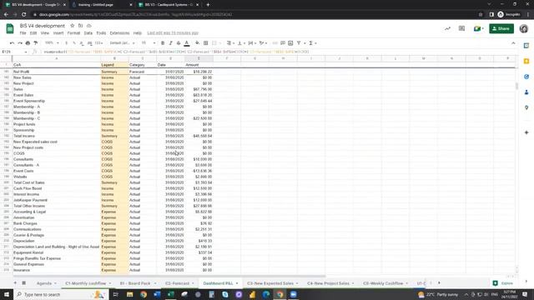Click the undo icon in toolbar
534x300 pixels.
tap(12, 43)
